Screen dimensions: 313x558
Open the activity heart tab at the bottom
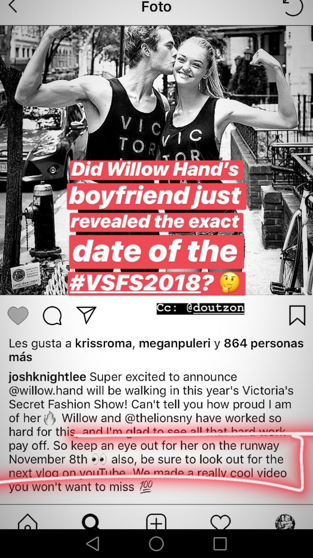(x=221, y=522)
